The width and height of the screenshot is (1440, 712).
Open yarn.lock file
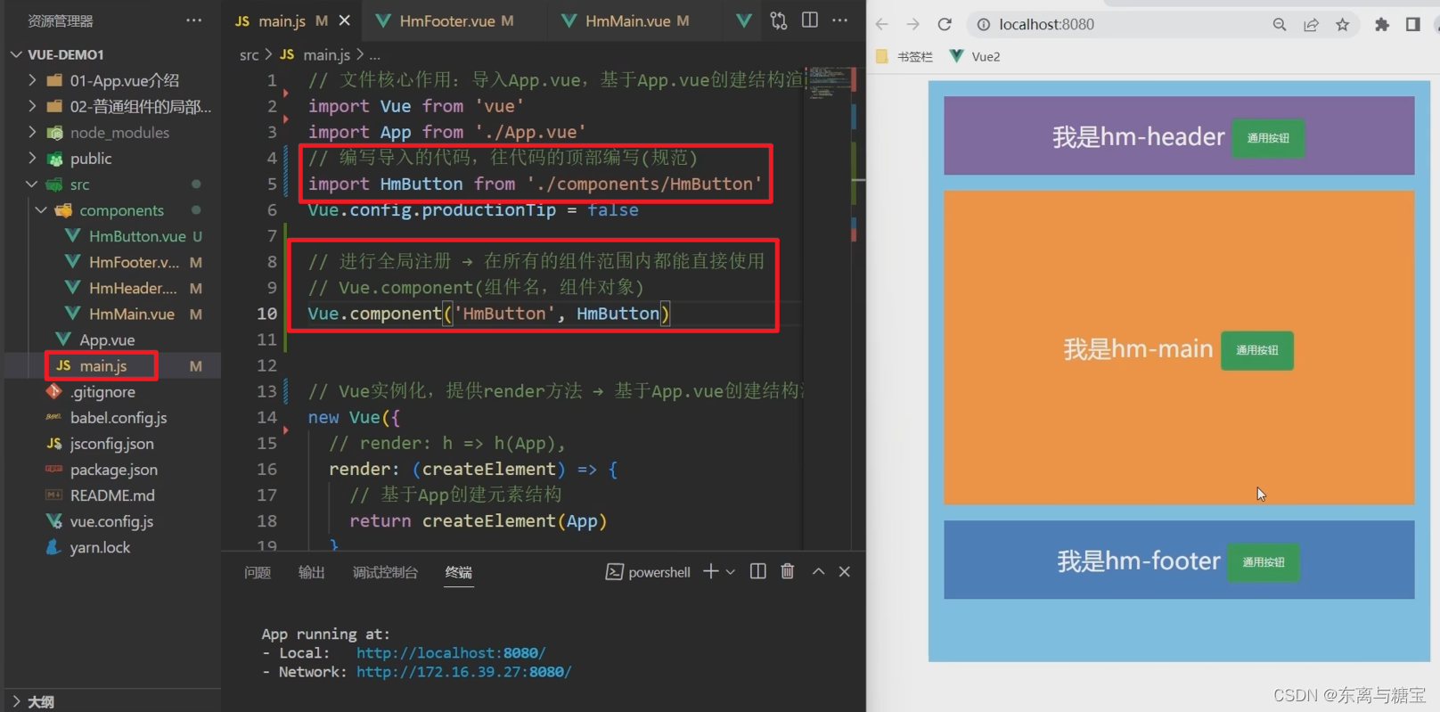click(x=100, y=547)
